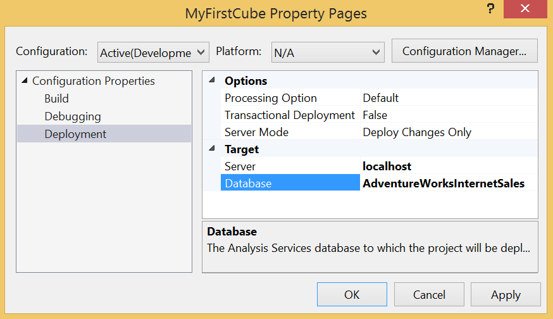Click the Deploy Changes Only value
This screenshot has height=319, width=553.
pyautogui.click(x=417, y=132)
